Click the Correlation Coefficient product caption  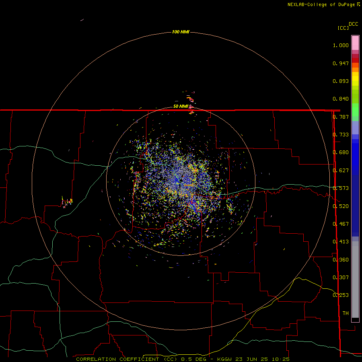183,359
